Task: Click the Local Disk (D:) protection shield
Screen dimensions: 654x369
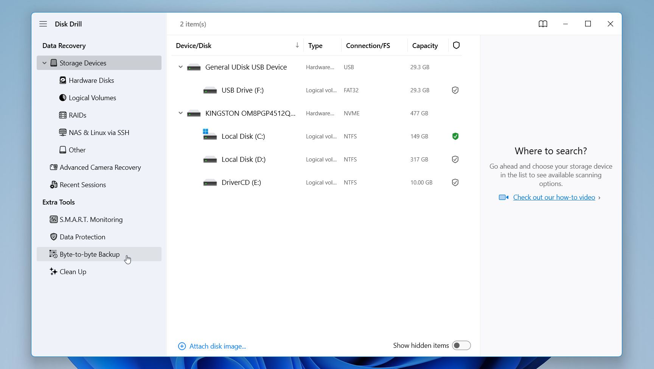Action: (x=455, y=159)
